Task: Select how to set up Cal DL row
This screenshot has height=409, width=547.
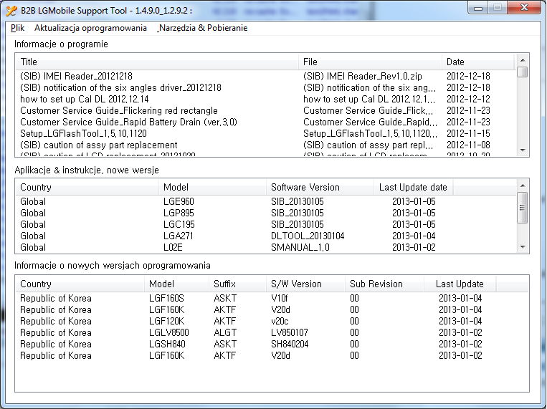Action: (265, 99)
